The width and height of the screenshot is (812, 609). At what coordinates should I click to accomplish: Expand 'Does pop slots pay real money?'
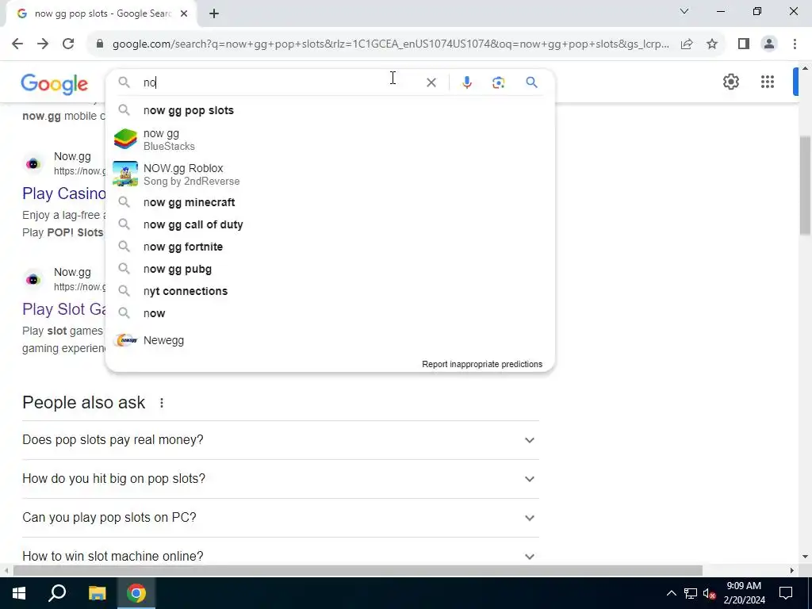point(280,439)
